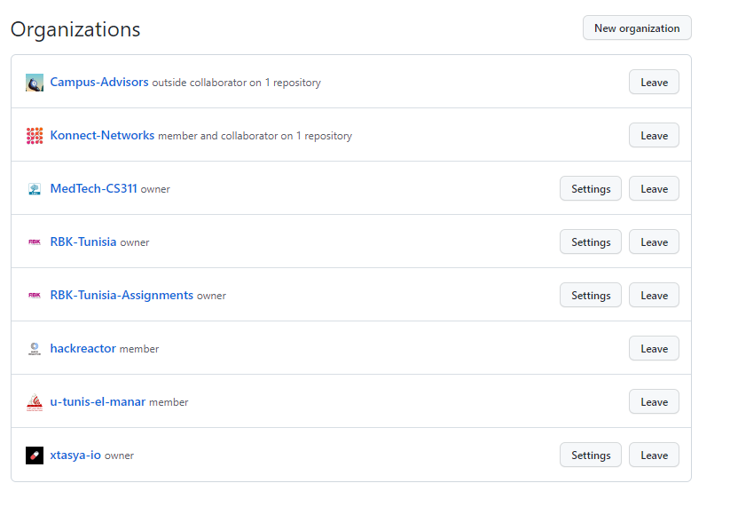Leave the xtasya-io organization

654,455
